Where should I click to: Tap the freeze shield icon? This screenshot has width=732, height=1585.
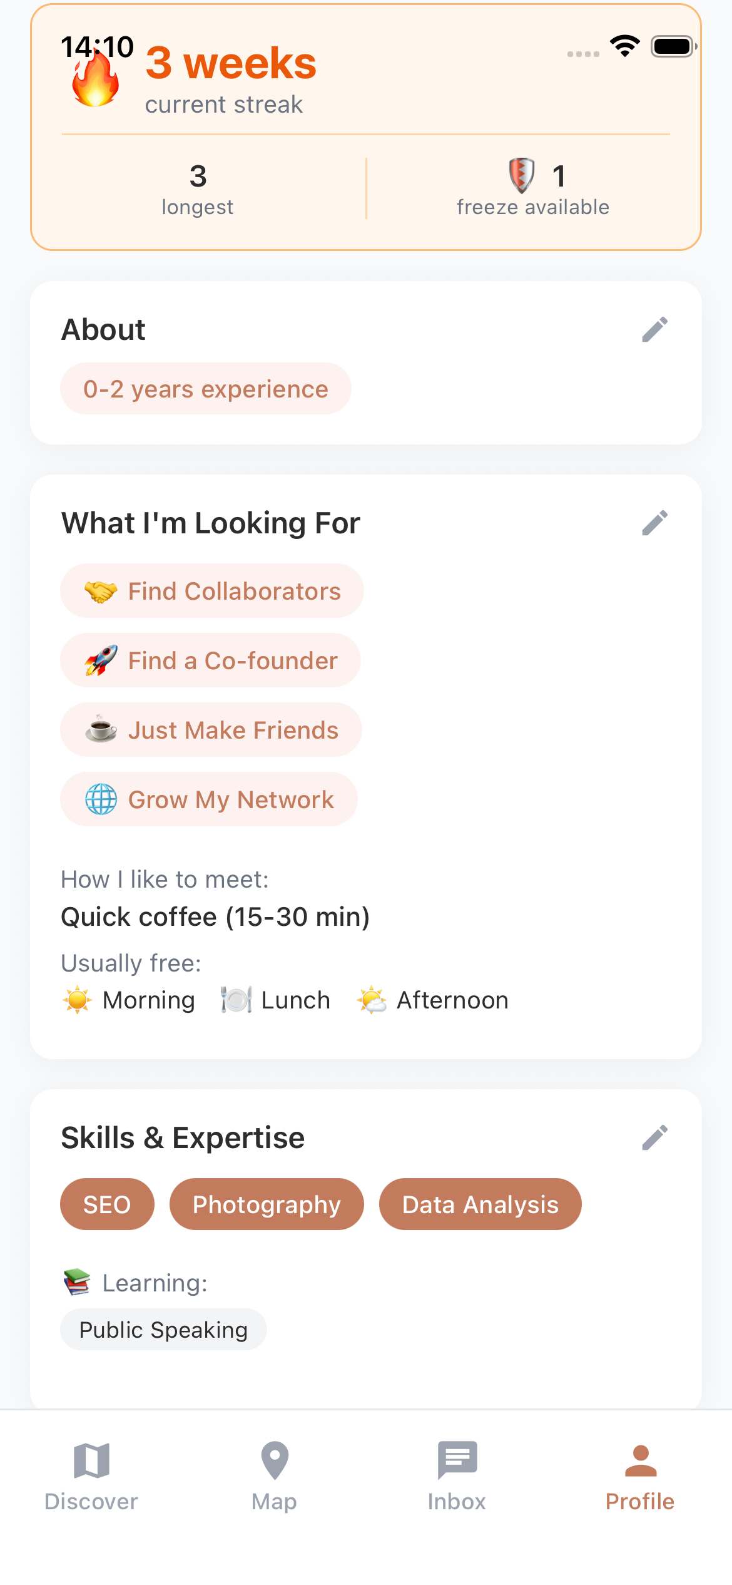[521, 175]
